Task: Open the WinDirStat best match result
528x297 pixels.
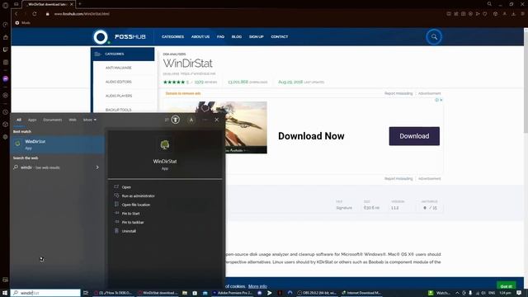Action: 57,144
